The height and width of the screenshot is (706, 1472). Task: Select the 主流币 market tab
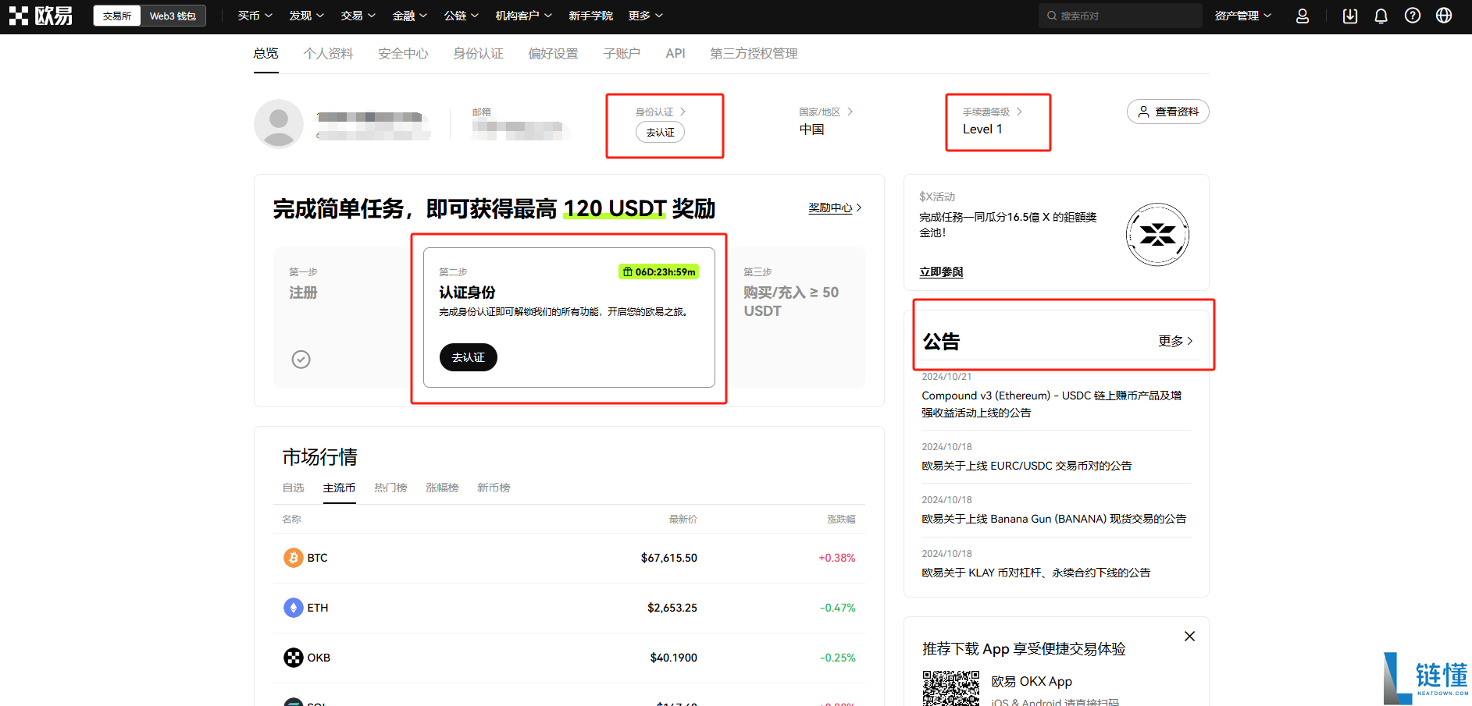(x=339, y=488)
